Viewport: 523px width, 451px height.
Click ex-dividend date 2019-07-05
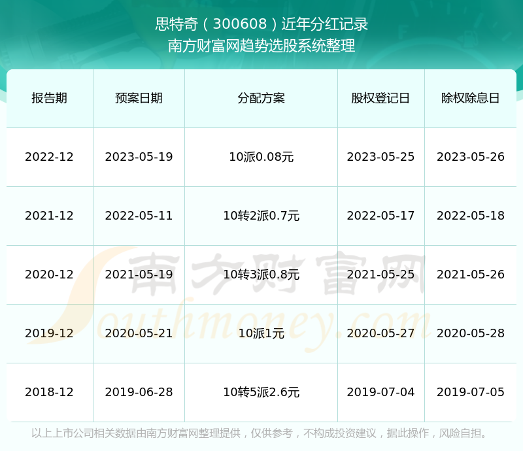470,392
